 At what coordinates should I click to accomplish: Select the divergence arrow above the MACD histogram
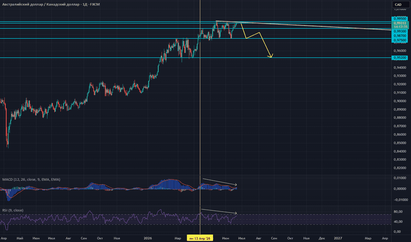pos(220,182)
